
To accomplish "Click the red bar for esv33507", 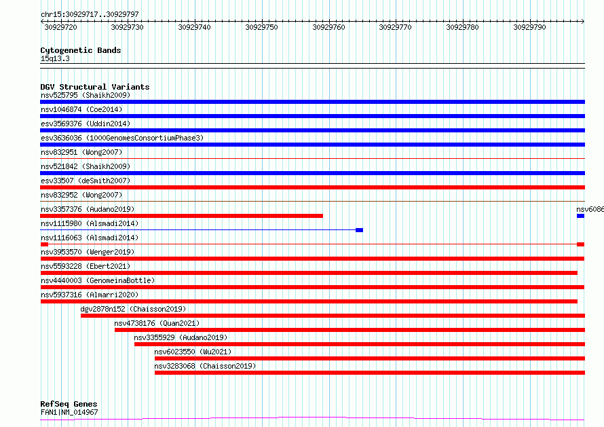I will (x=312, y=187).
